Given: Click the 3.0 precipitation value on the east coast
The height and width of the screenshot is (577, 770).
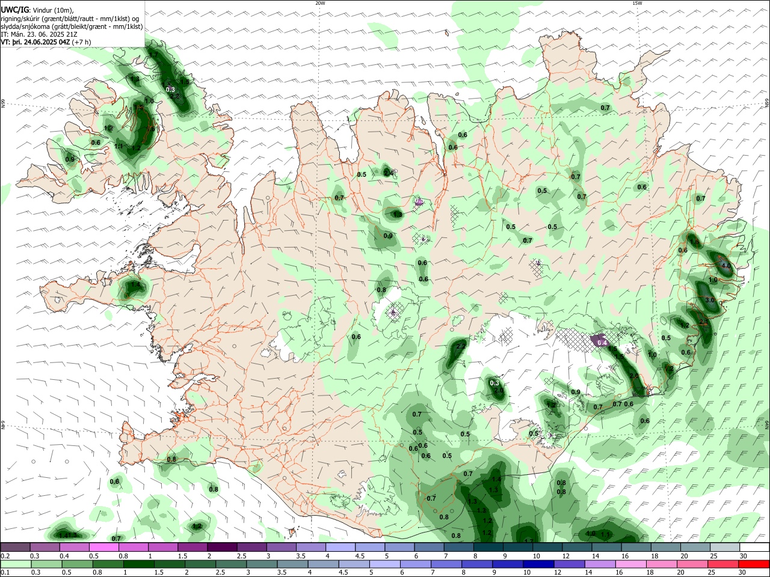Looking at the screenshot, I should tap(709, 300).
